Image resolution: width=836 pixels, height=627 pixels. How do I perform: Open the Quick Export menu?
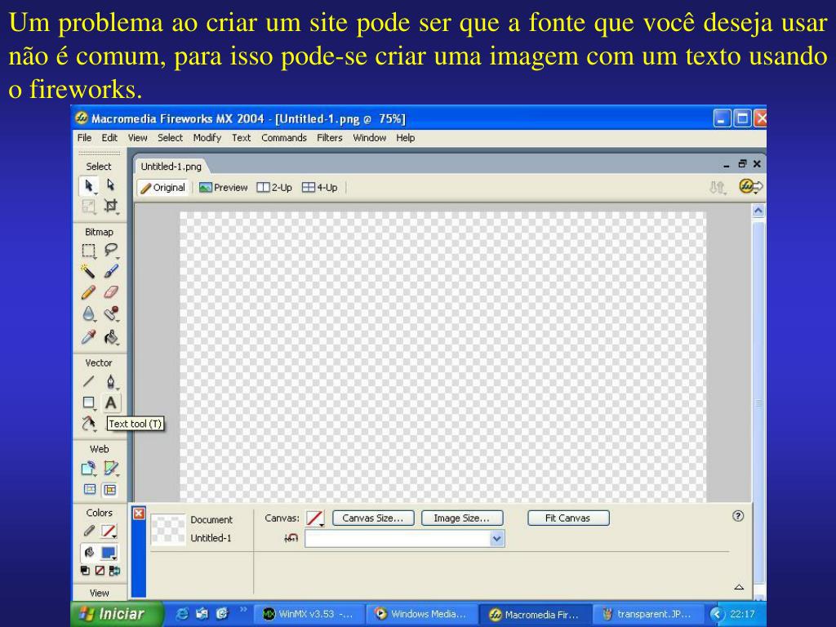(x=751, y=187)
